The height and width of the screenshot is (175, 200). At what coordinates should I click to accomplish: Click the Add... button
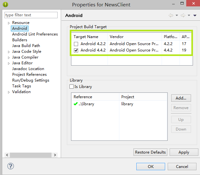(x=181, y=98)
